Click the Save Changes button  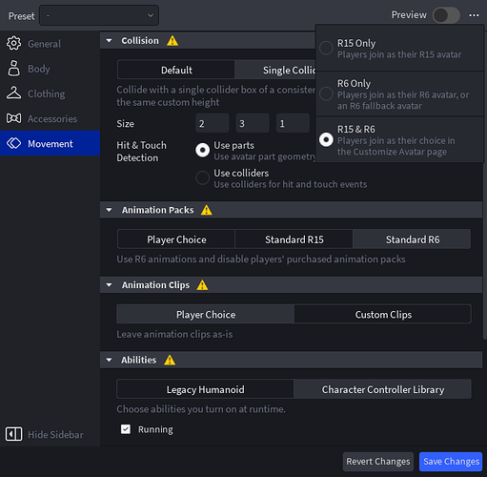(451, 462)
